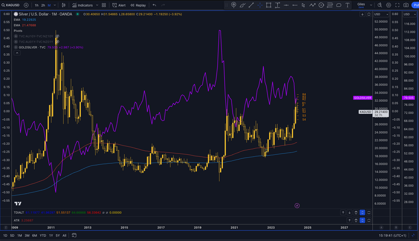Open the Giles layout dropdown arrow
This screenshot has width=419, height=241.
coord(371,5)
